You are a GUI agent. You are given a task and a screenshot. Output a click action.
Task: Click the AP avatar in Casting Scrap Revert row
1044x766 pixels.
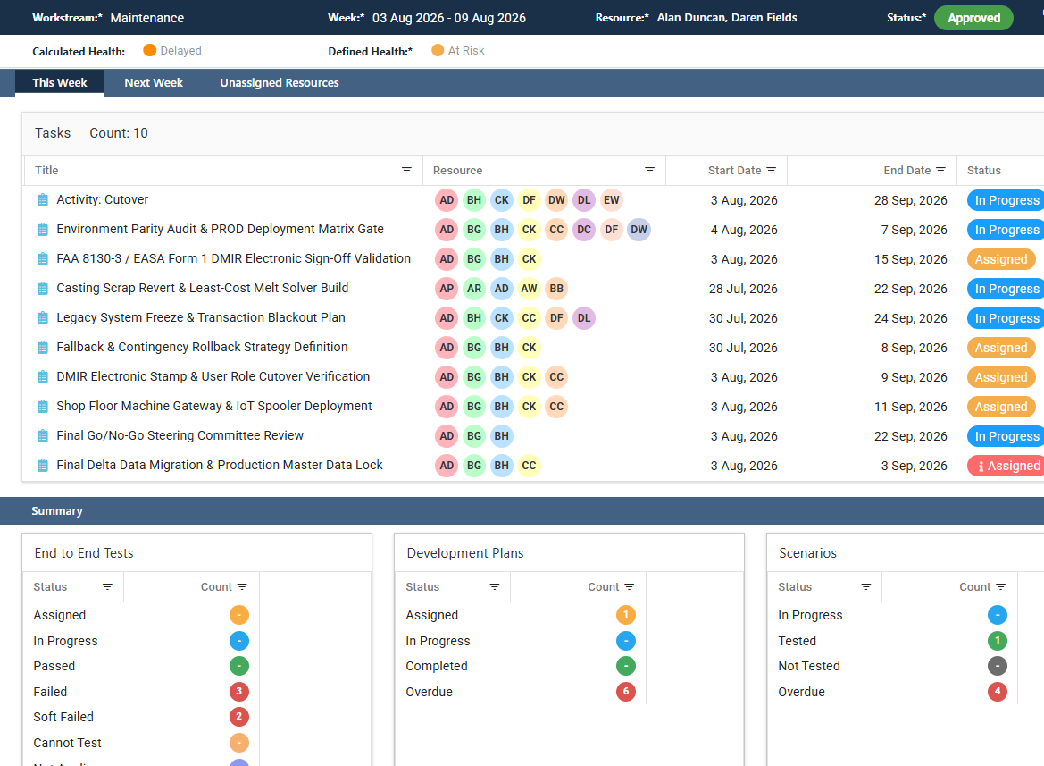pyautogui.click(x=447, y=289)
